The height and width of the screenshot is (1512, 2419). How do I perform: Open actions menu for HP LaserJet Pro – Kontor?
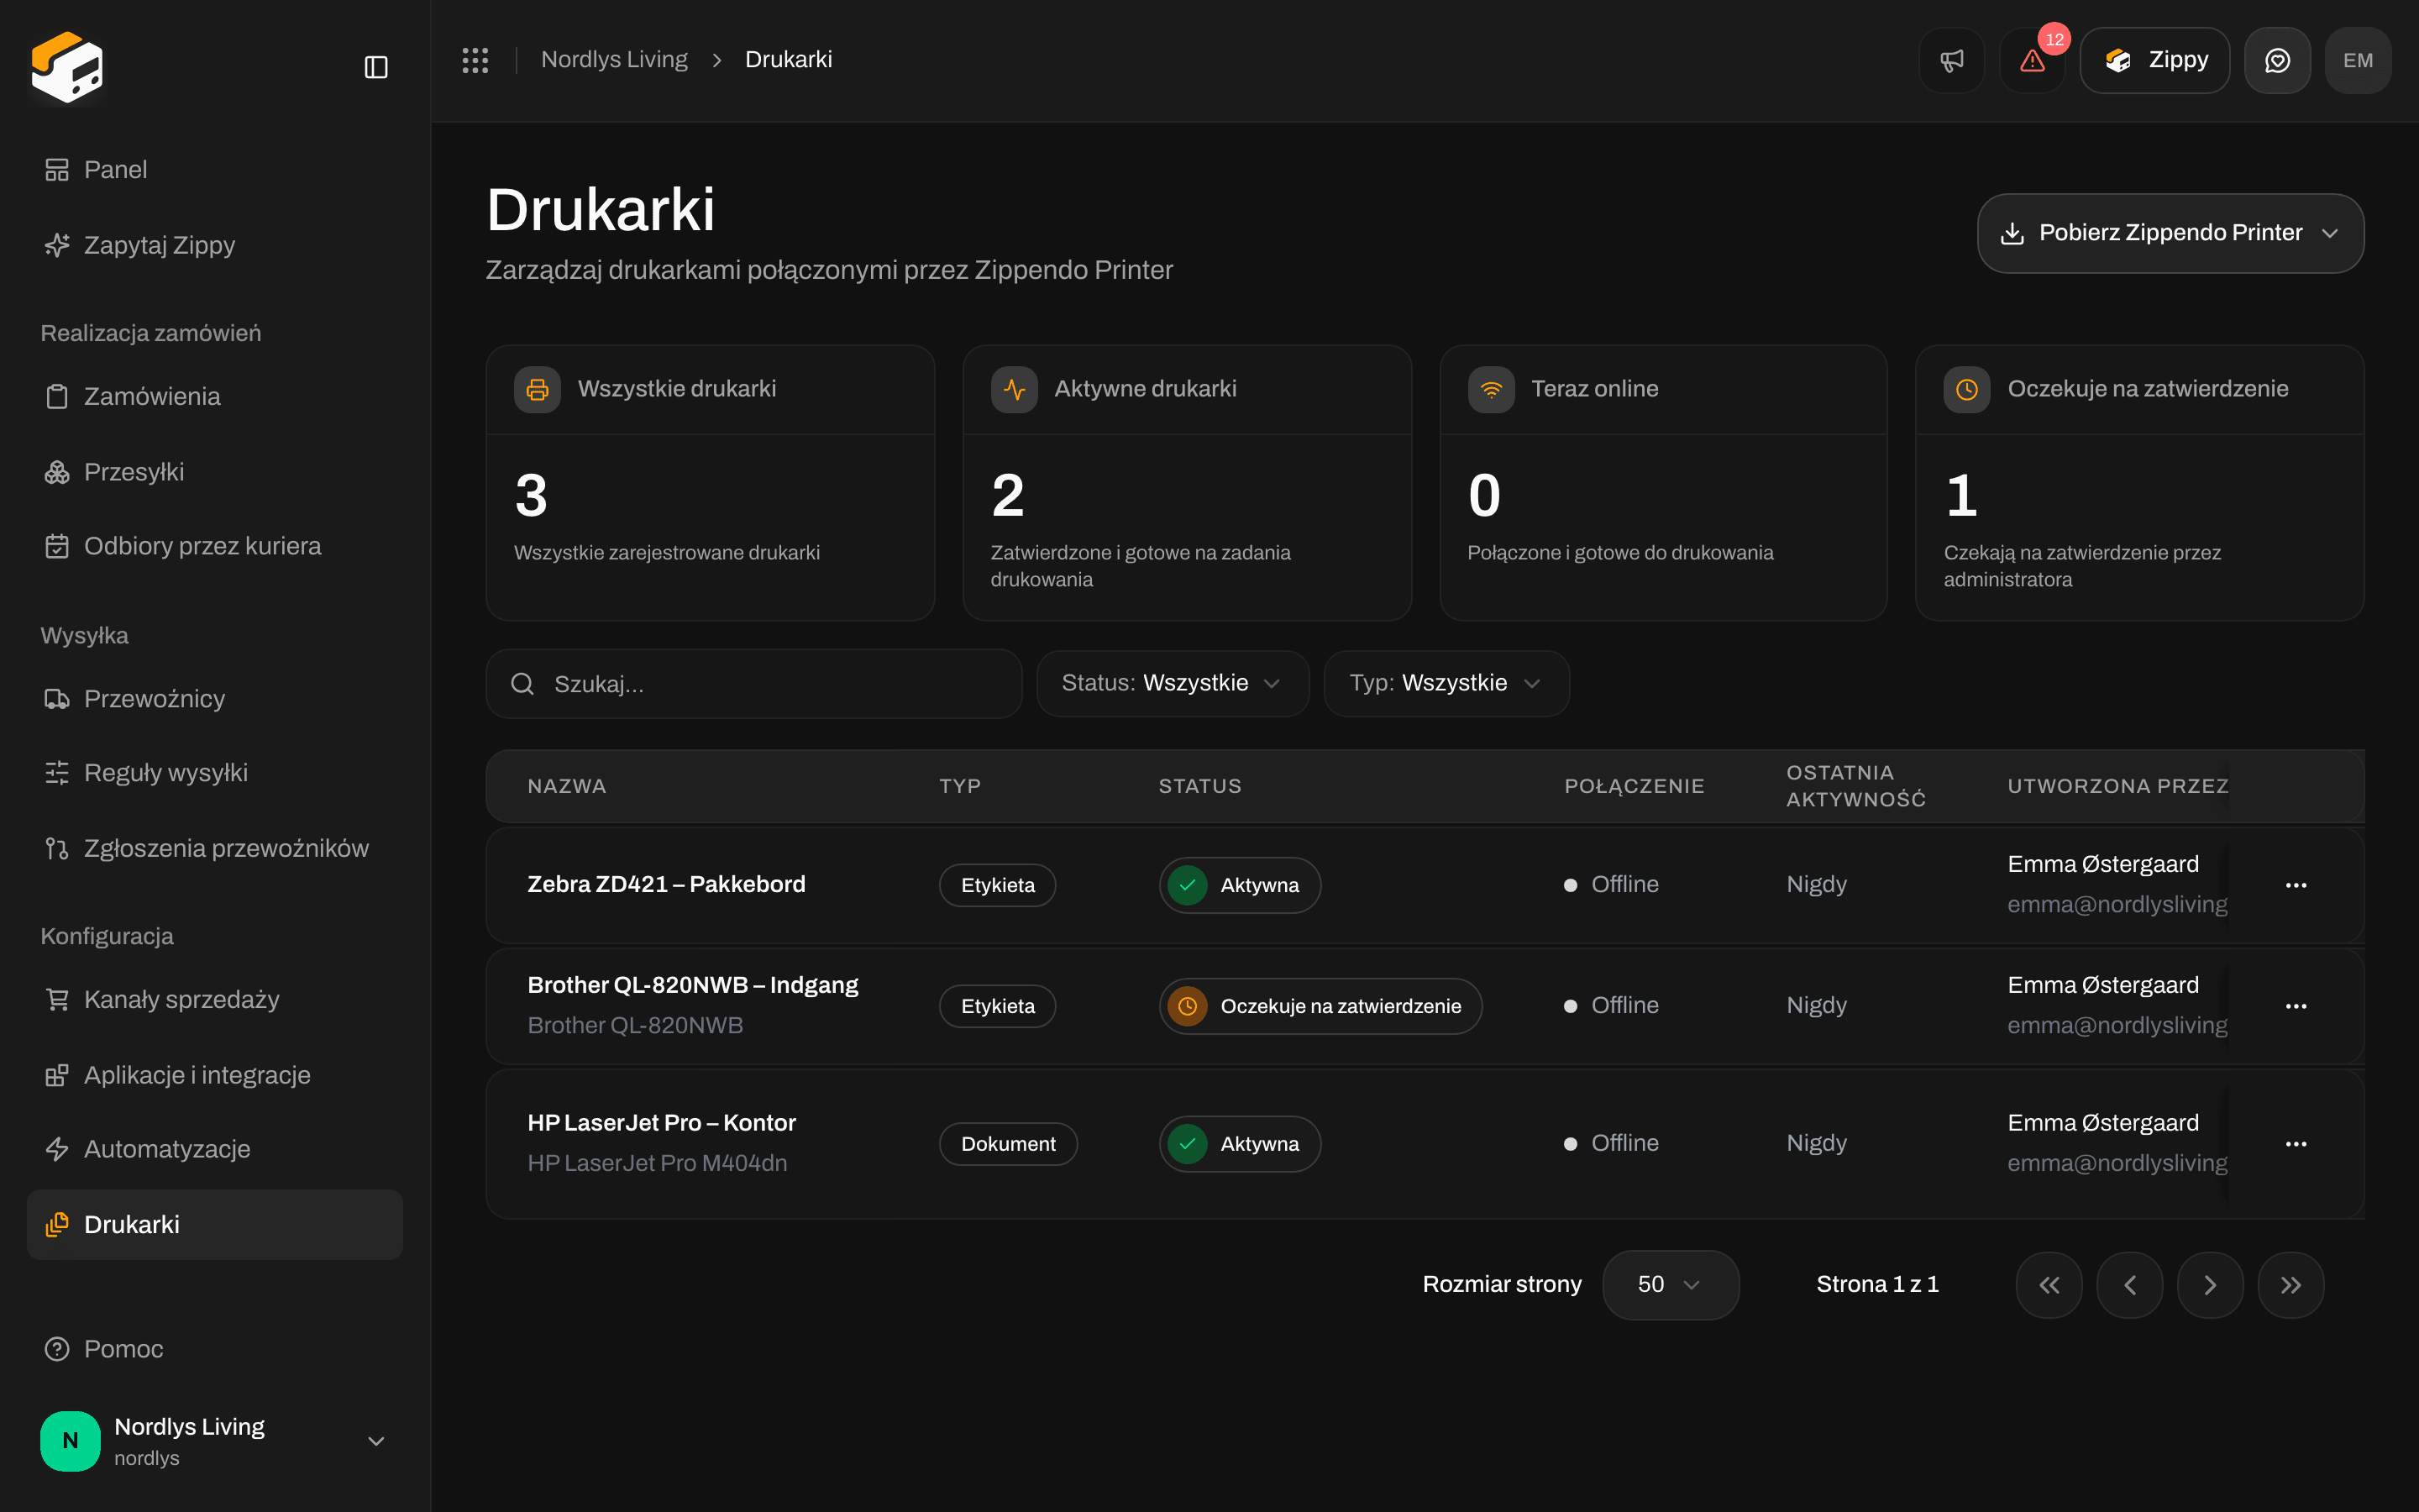2296,1144
